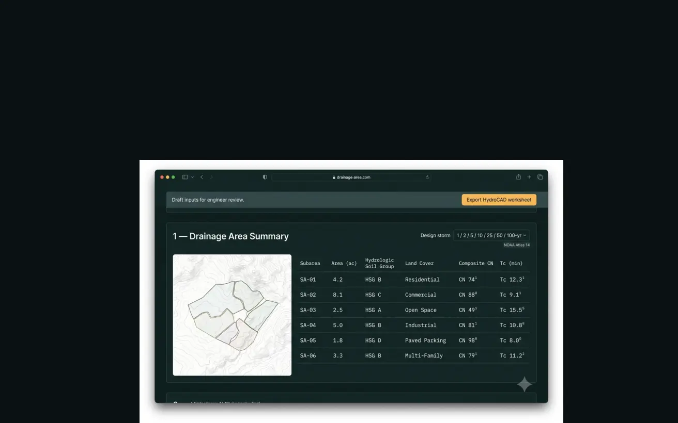Click the HSG C soil group cell
This screenshot has width=678, height=423.
pyautogui.click(x=373, y=295)
